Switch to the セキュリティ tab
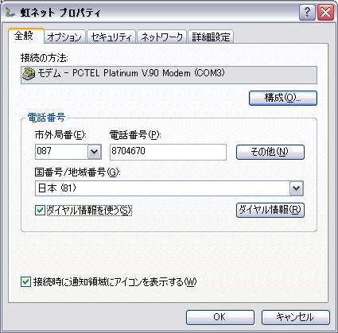338x333 pixels. coord(111,37)
